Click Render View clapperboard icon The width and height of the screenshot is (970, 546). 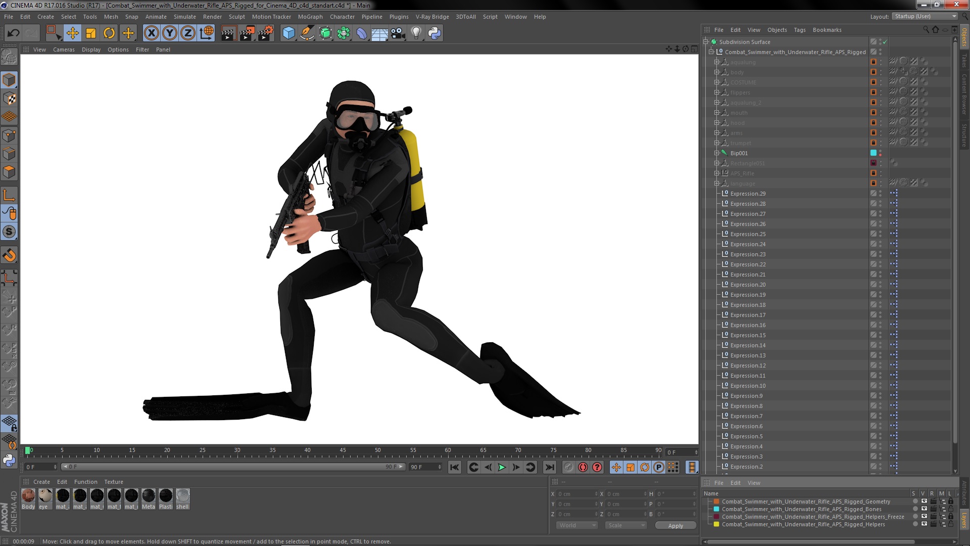[x=228, y=33]
